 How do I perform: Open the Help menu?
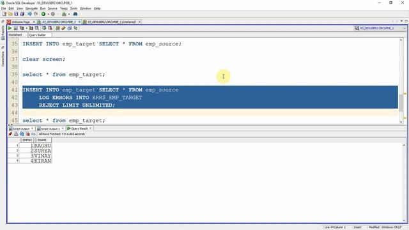click(x=97, y=8)
